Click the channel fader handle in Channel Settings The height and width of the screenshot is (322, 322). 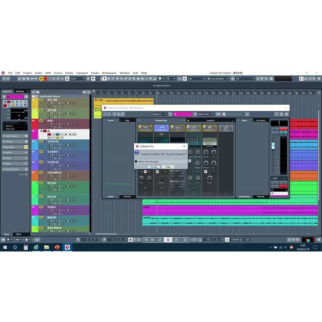click(x=273, y=146)
